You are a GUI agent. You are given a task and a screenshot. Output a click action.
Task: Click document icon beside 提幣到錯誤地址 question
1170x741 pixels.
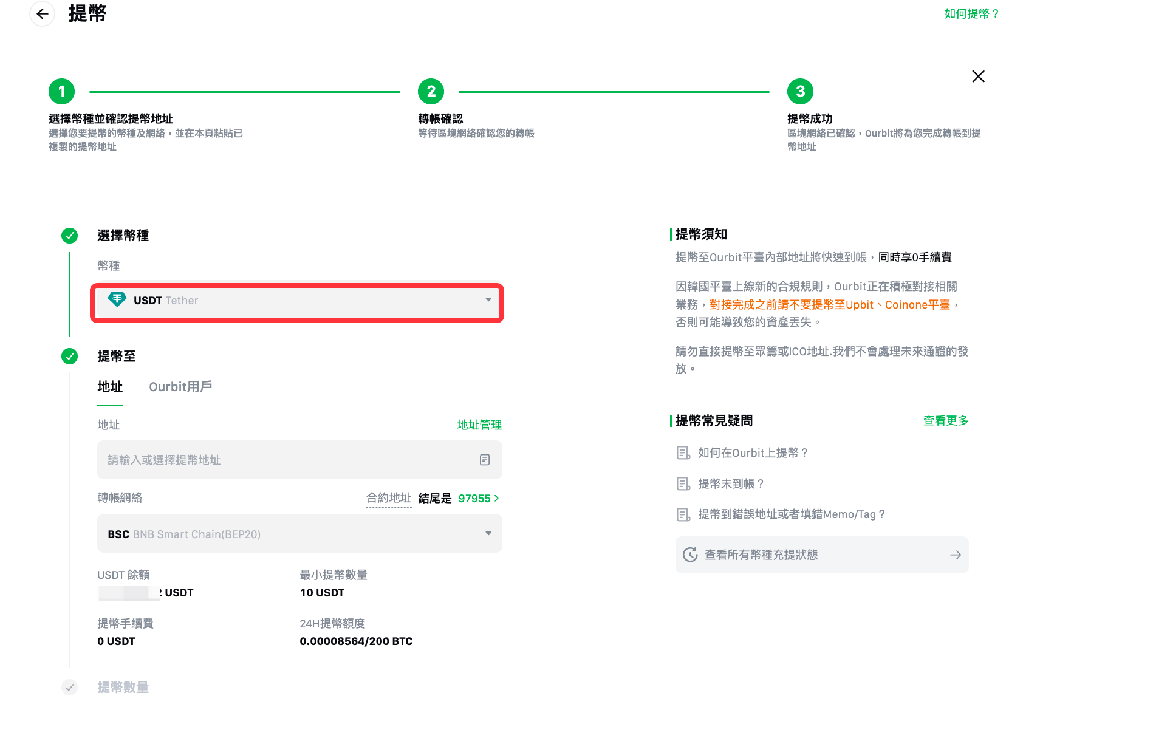[683, 515]
